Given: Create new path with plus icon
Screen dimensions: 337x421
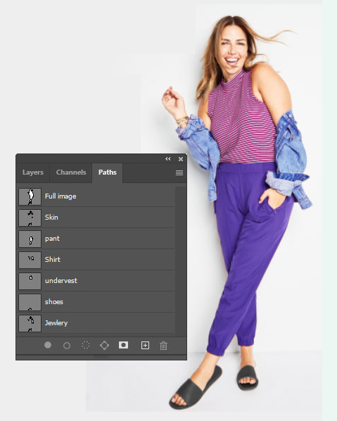Looking at the screenshot, I should [x=145, y=345].
